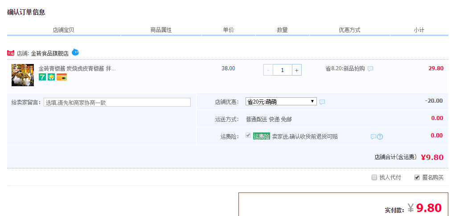
Task: Open product link 金砖青椒酱 炭烧虎皮青椒酱
Action: [x=77, y=68]
